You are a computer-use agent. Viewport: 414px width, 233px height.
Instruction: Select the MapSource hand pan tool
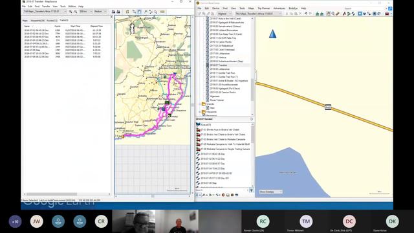tap(140, 12)
